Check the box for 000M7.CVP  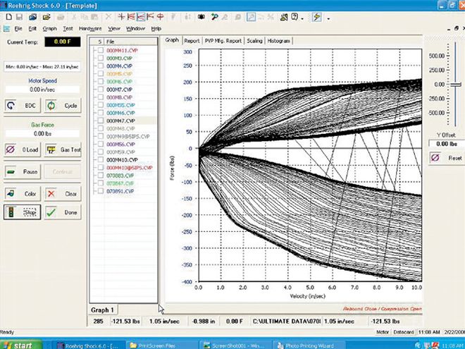tap(101, 90)
